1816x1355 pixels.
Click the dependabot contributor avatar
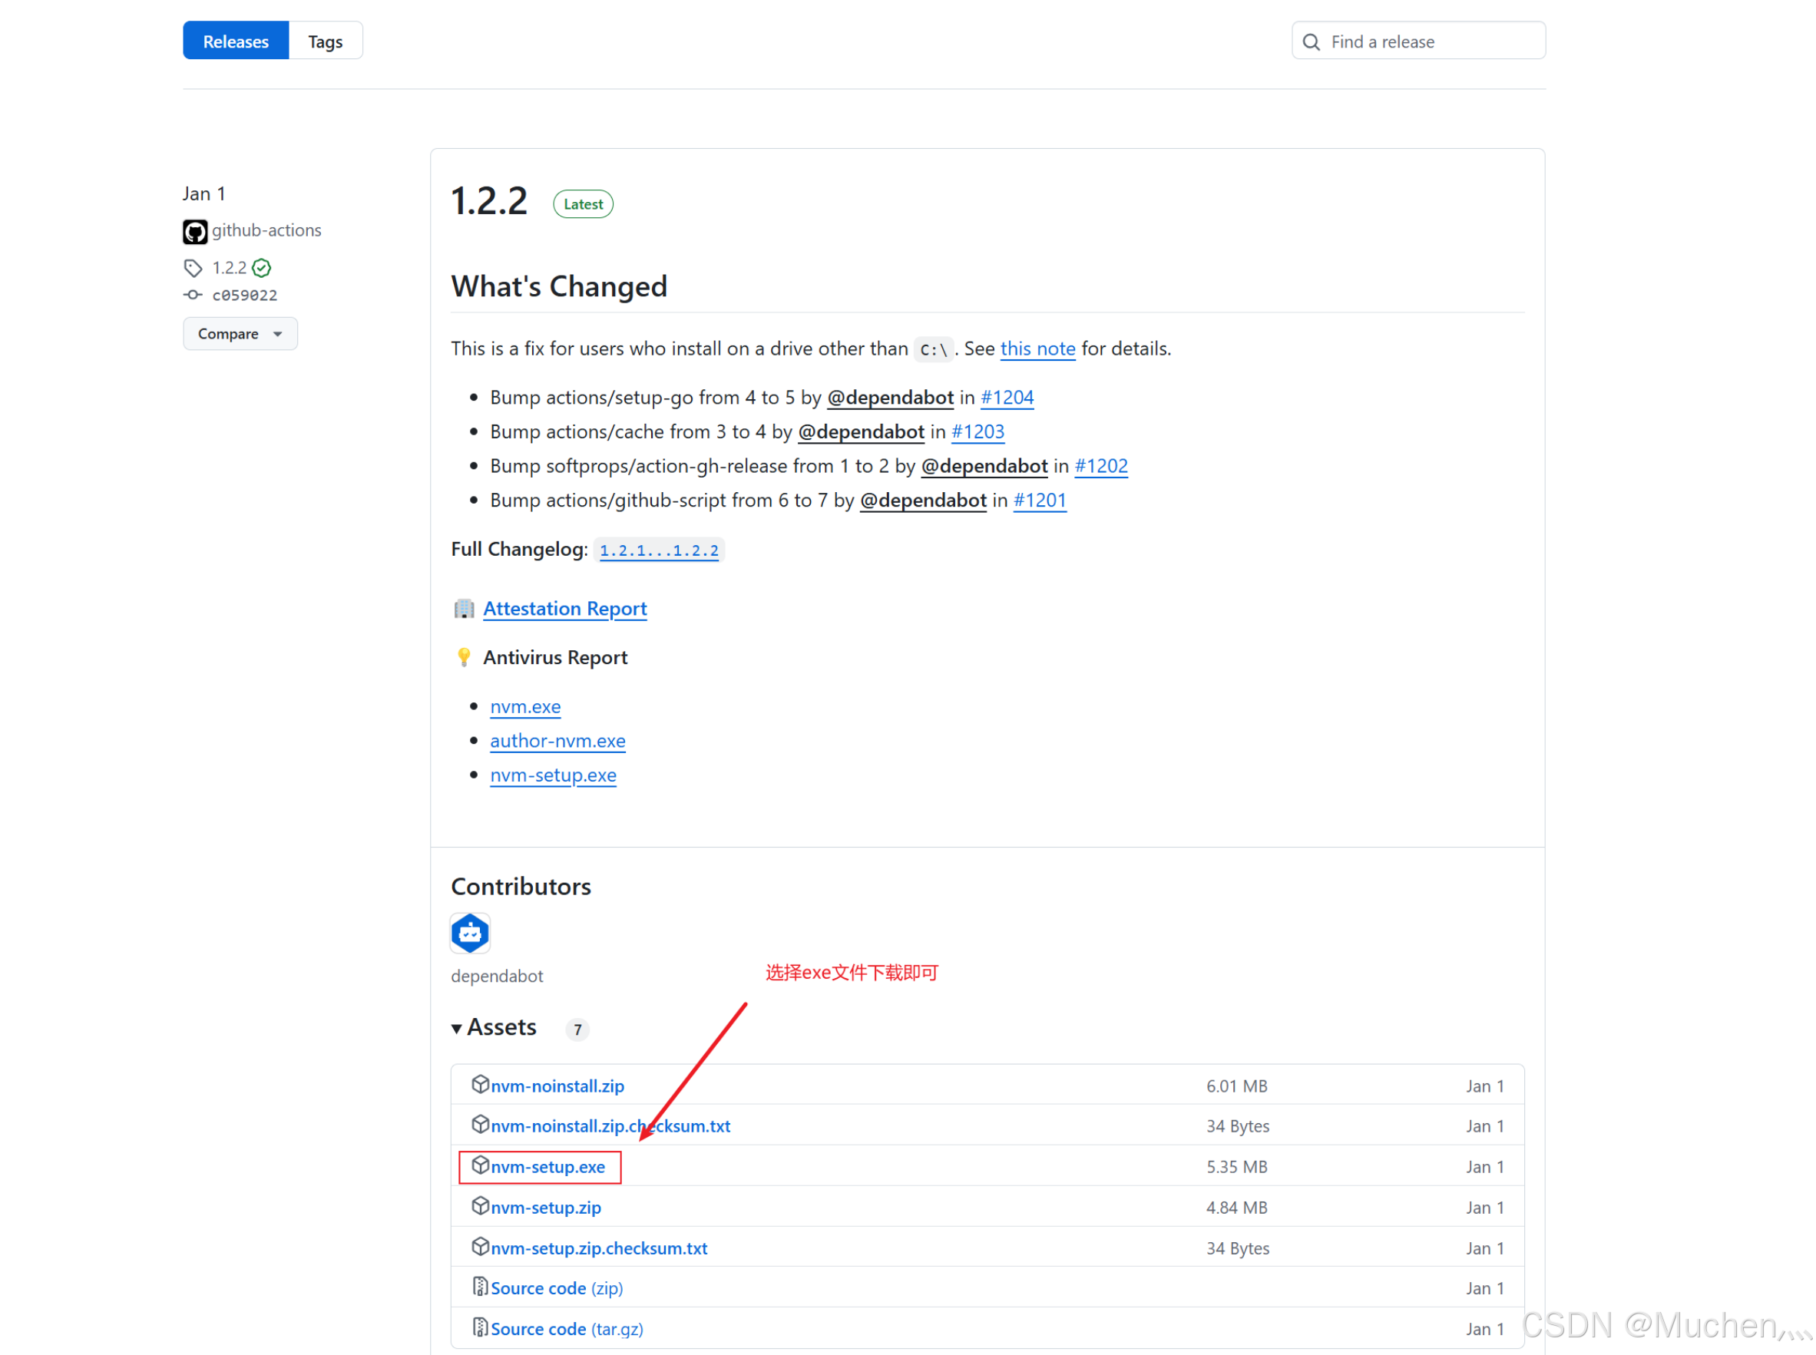pos(470,934)
